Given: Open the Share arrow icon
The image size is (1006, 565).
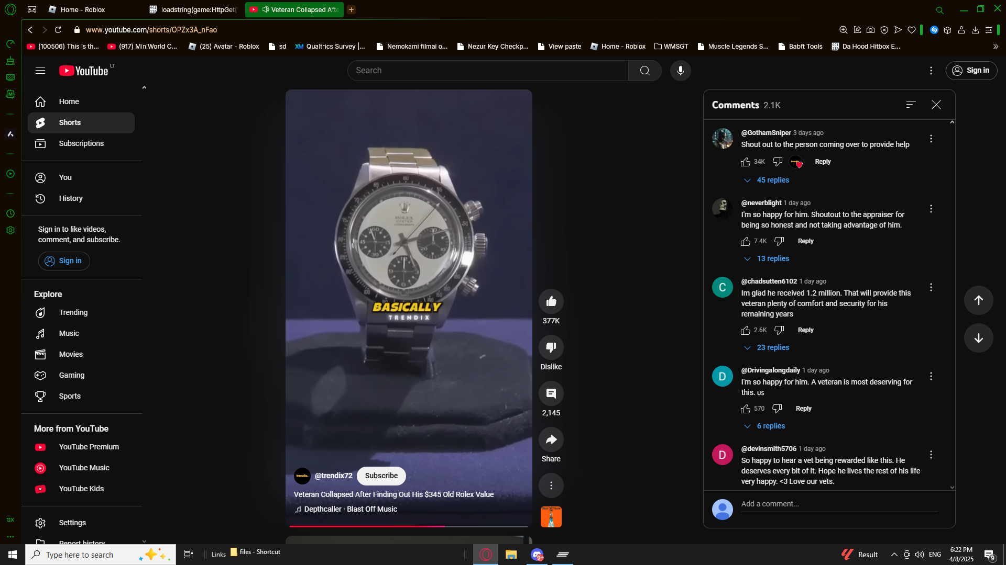Looking at the screenshot, I should (551, 440).
